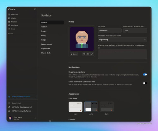Open the Artifacts sidebar icon
This screenshot has width=158, height=131.
pos(9,25)
